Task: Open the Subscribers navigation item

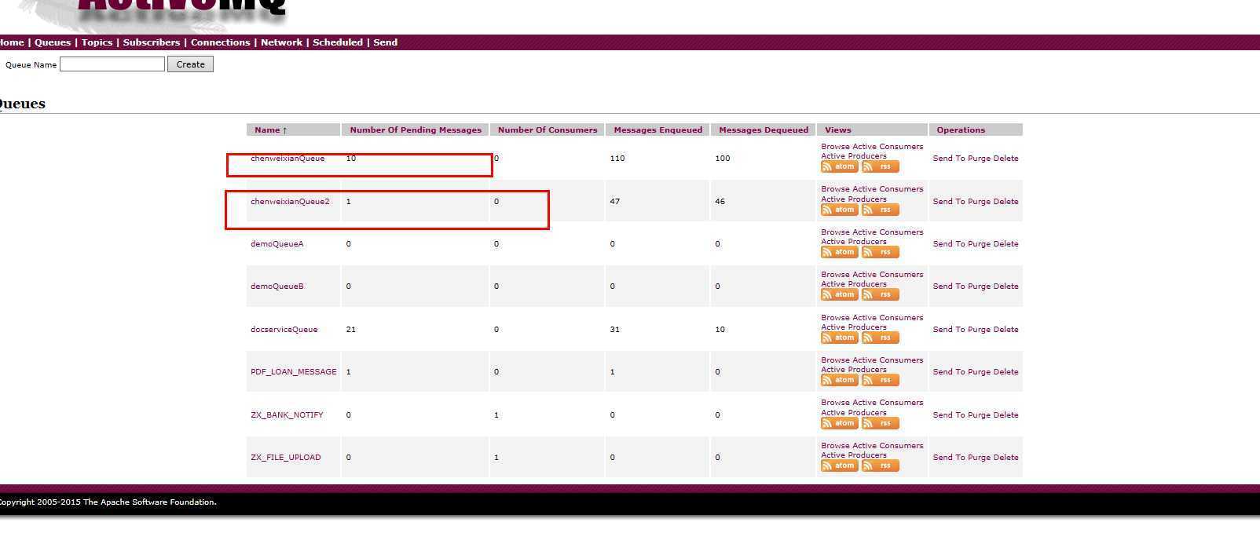Action: [x=152, y=42]
